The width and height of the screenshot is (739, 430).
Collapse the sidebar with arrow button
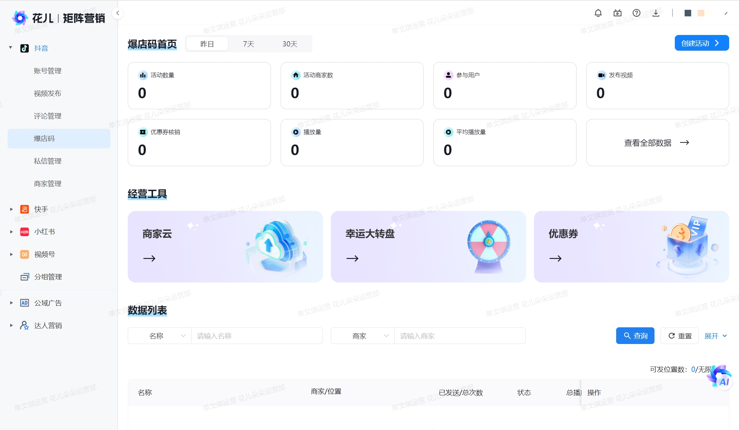(x=118, y=13)
